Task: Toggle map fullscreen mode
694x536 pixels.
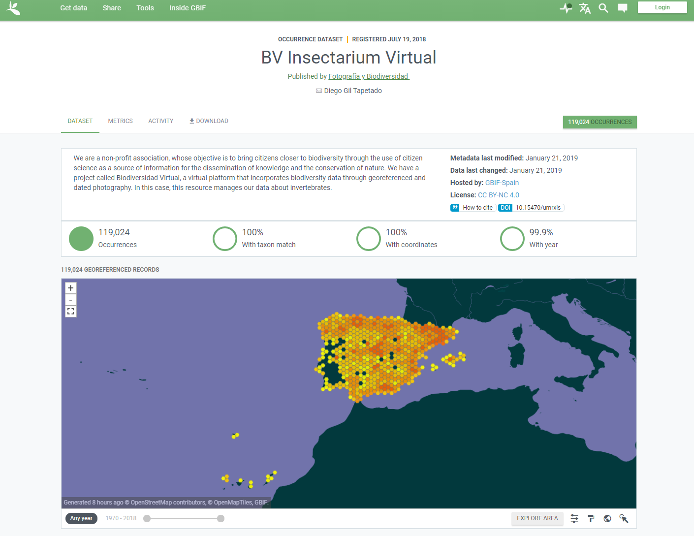Action: (x=70, y=311)
